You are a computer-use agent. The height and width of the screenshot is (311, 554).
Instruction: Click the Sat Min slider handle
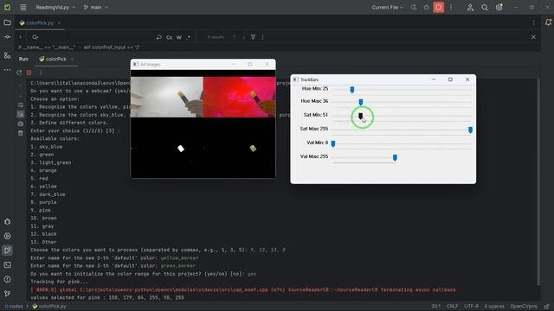point(360,116)
